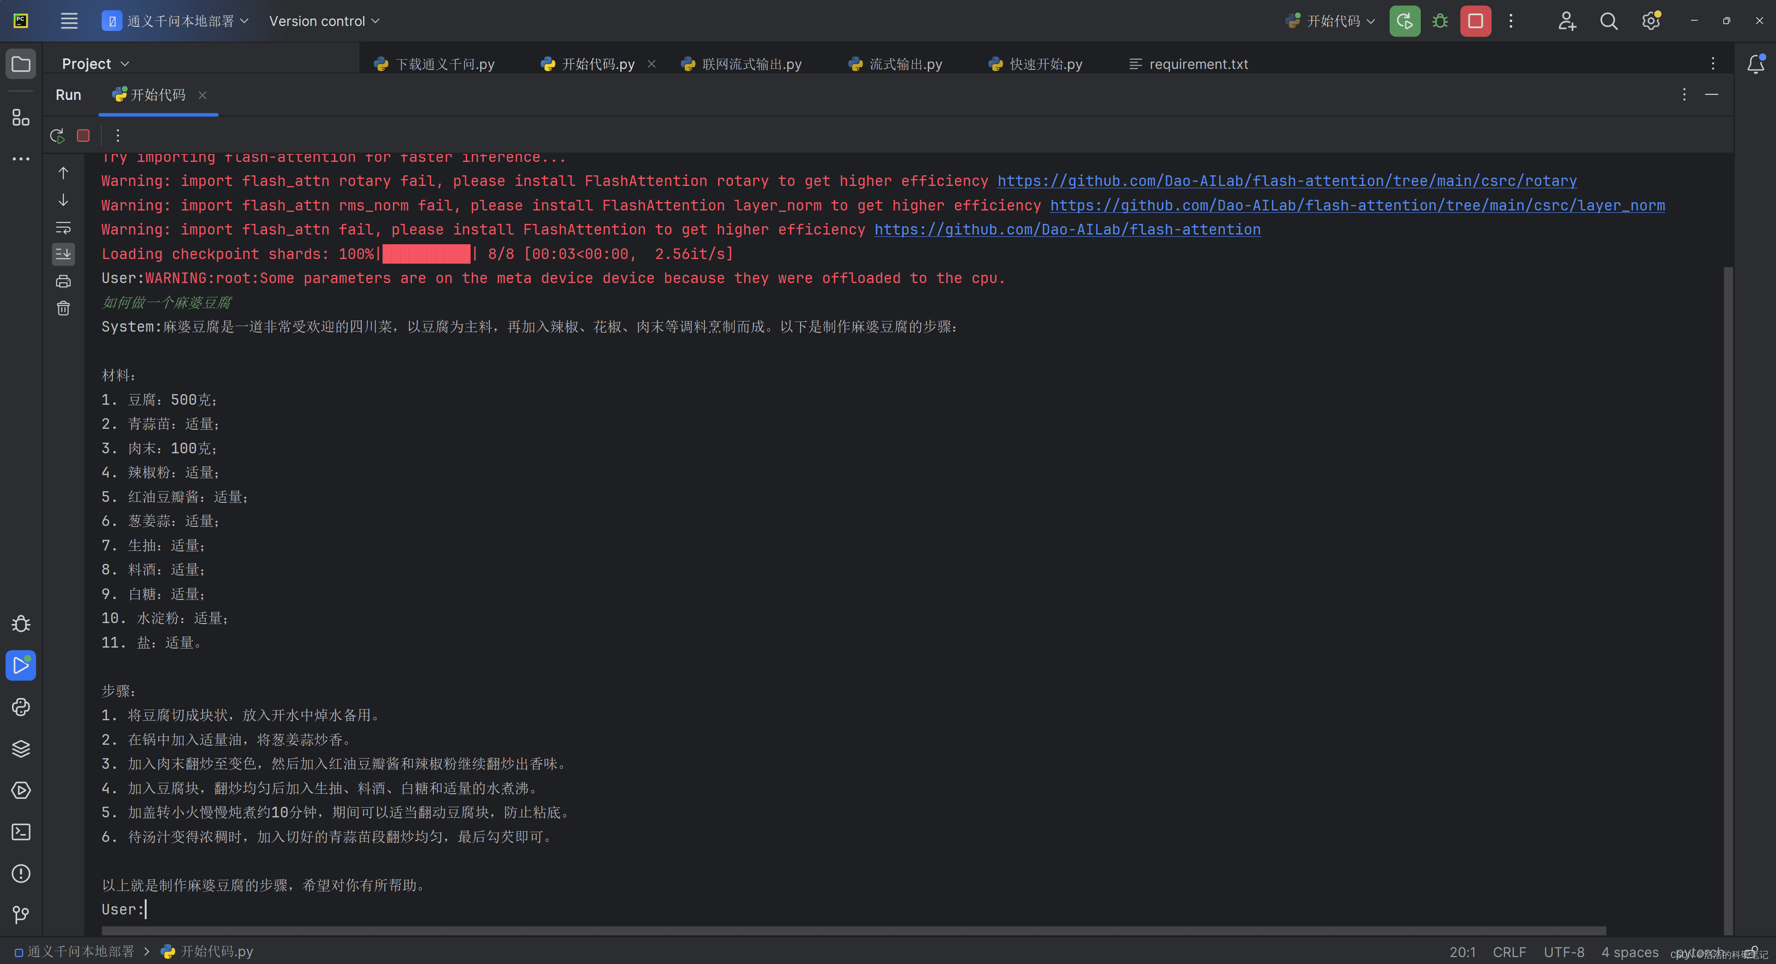Open Search Everywhere magnifier
This screenshot has height=964, width=1776.
tap(1609, 21)
